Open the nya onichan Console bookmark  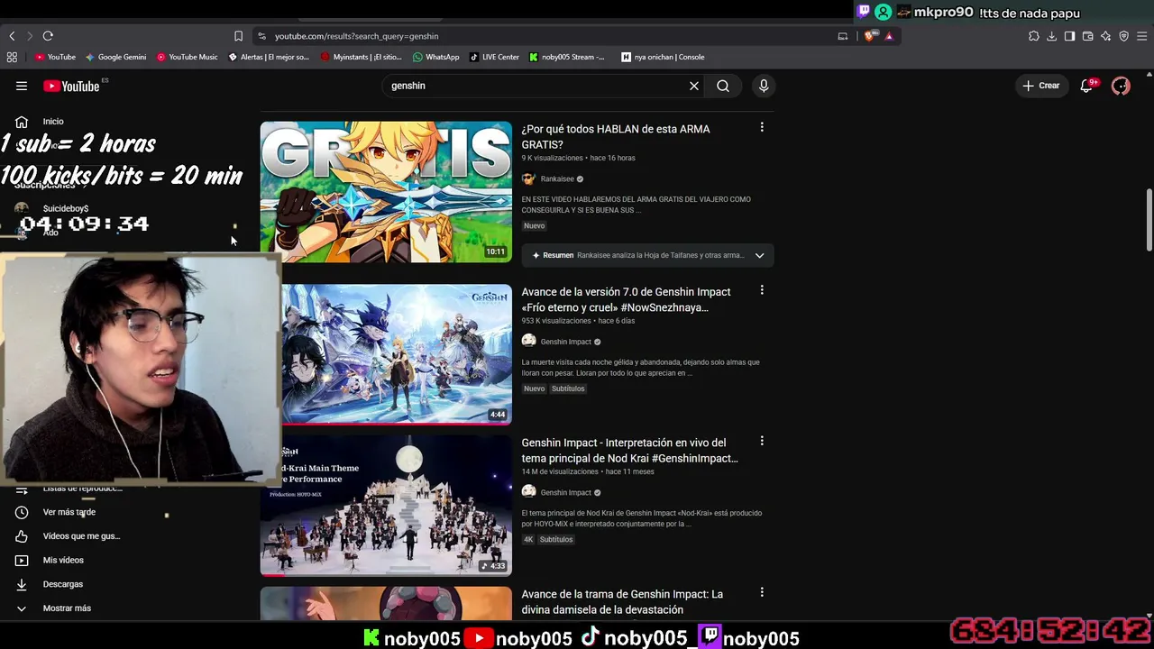point(663,57)
